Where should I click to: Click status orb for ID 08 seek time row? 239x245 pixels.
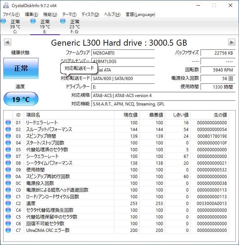(x=8, y=163)
